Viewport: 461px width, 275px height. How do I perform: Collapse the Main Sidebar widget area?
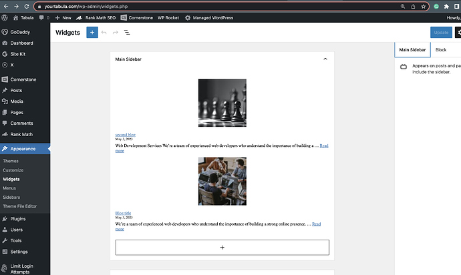[325, 59]
